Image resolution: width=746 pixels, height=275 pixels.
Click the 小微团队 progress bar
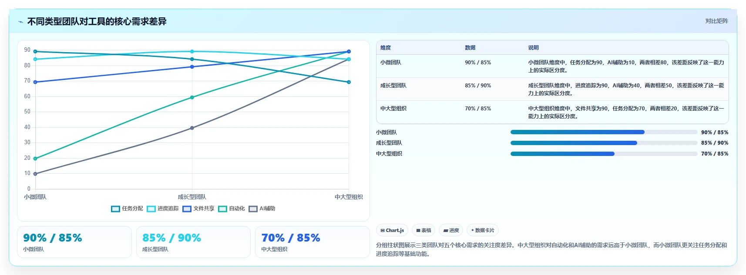click(604, 132)
